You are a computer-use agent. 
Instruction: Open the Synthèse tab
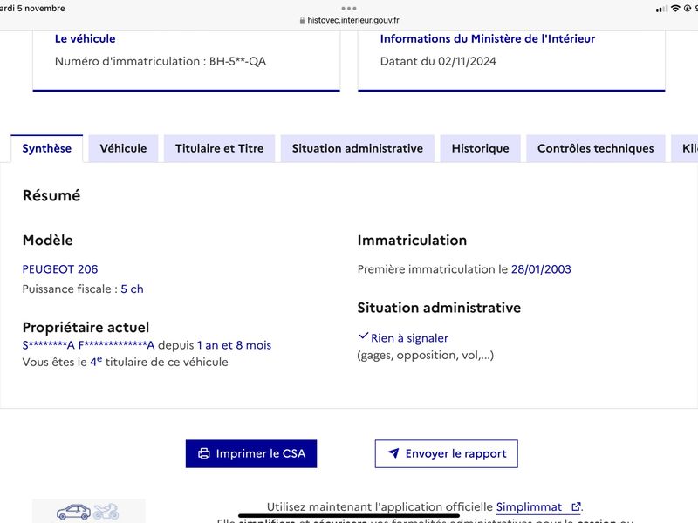tap(47, 148)
